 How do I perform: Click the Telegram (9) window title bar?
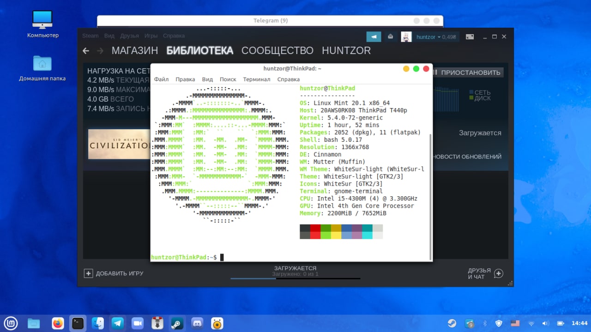pos(270,21)
